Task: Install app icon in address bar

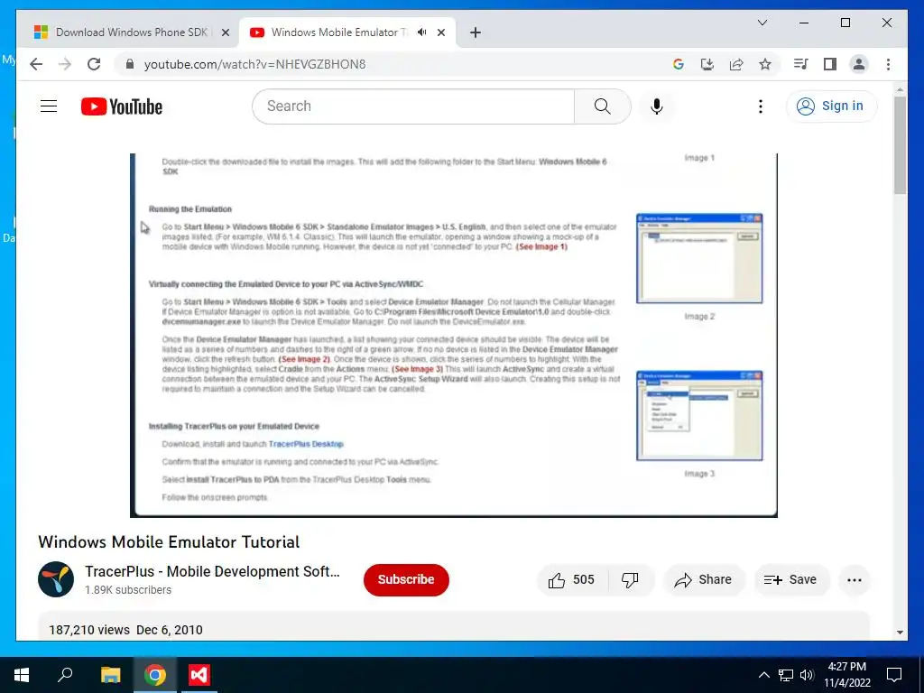Action: coord(707,64)
